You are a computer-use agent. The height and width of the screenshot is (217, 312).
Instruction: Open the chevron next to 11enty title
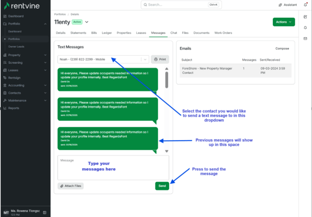87,22
